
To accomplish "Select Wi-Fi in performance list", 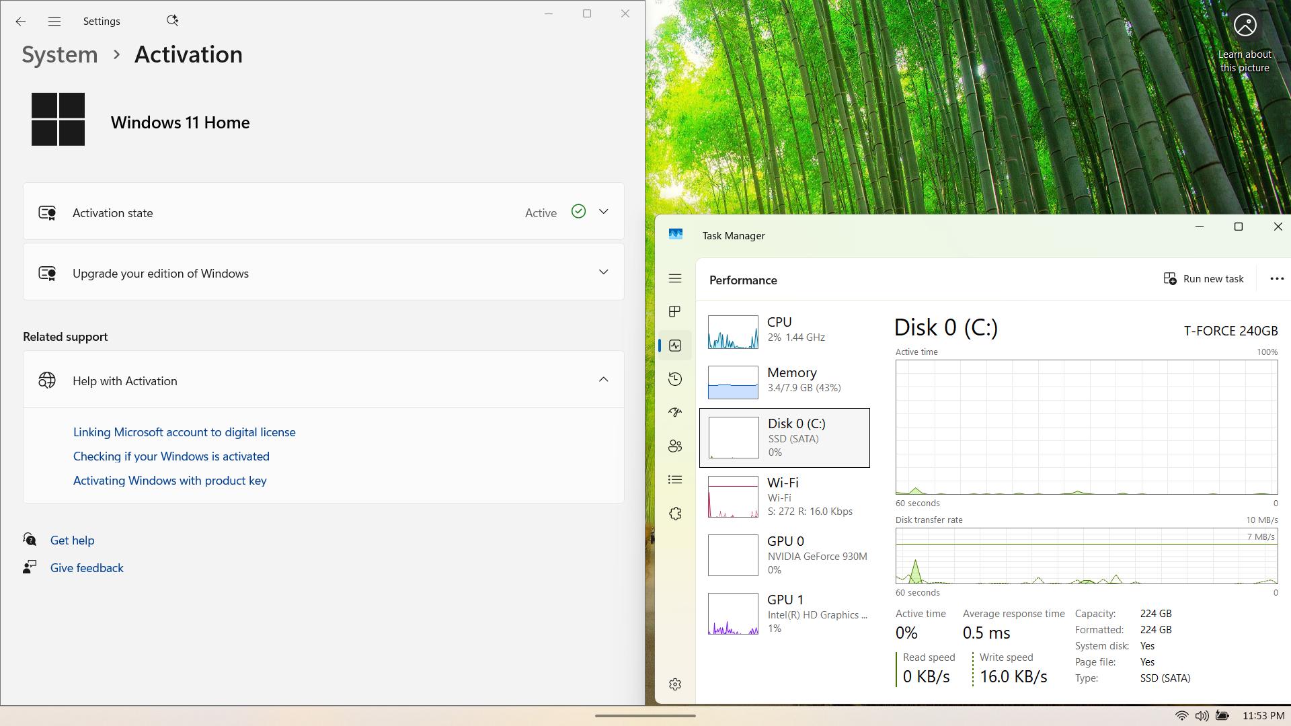I will (x=785, y=497).
